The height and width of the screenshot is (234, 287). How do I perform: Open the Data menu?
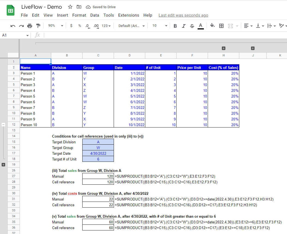tap(95, 15)
